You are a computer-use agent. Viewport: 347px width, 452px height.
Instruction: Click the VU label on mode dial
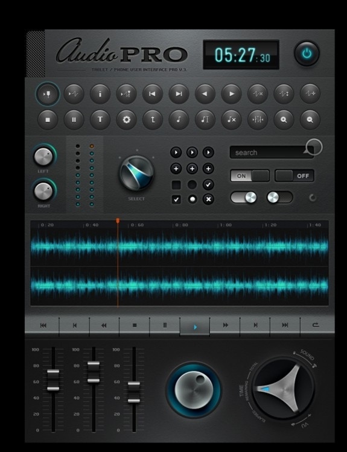[x=304, y=425]
